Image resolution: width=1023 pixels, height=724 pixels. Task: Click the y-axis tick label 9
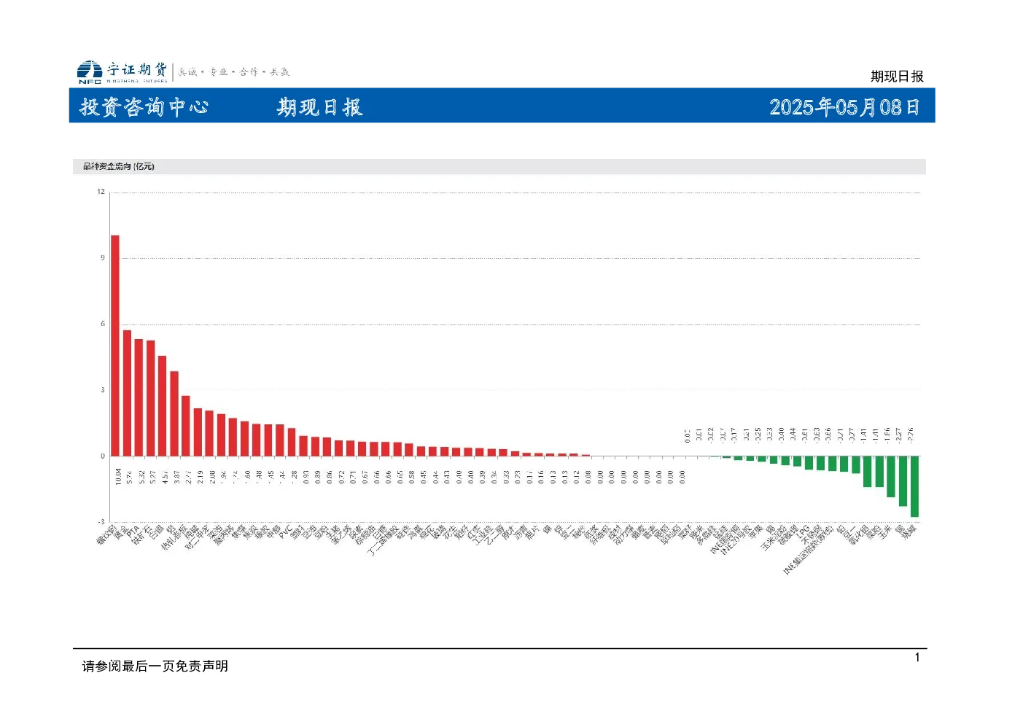[103, 257]
